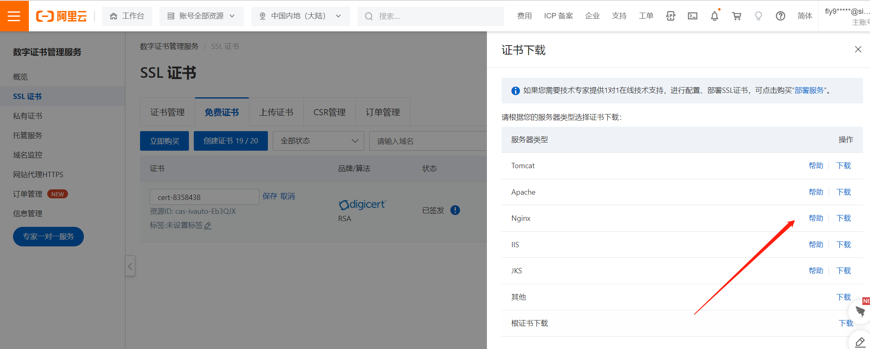
Task: Click 保存 to save certificate name
Action: 270,196
